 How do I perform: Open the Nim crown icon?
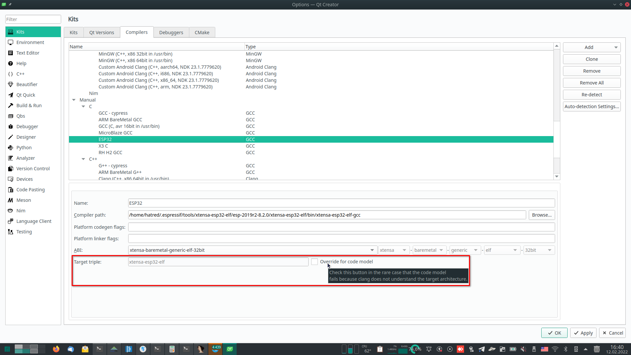click(x=11, y=211)
